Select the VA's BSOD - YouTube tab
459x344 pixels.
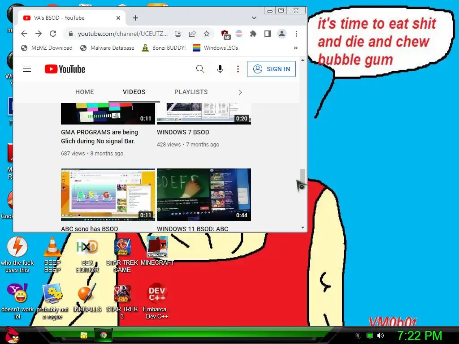point(72,18)
